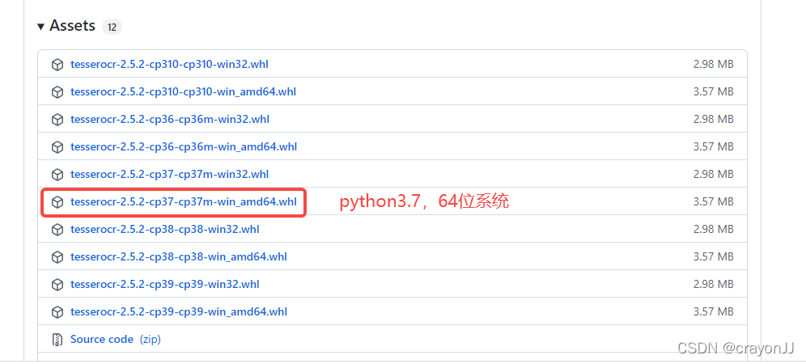Click the Assets heading text
The width and height of the screenshot is (806, 364).
[73, 26]
